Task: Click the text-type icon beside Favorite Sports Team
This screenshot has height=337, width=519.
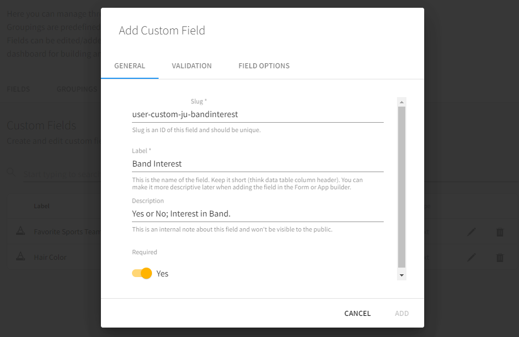Action: (x=20, y=232)
